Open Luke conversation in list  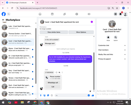18,27
